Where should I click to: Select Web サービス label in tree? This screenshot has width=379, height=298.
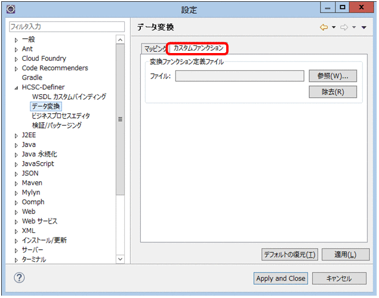coord(39,221)
